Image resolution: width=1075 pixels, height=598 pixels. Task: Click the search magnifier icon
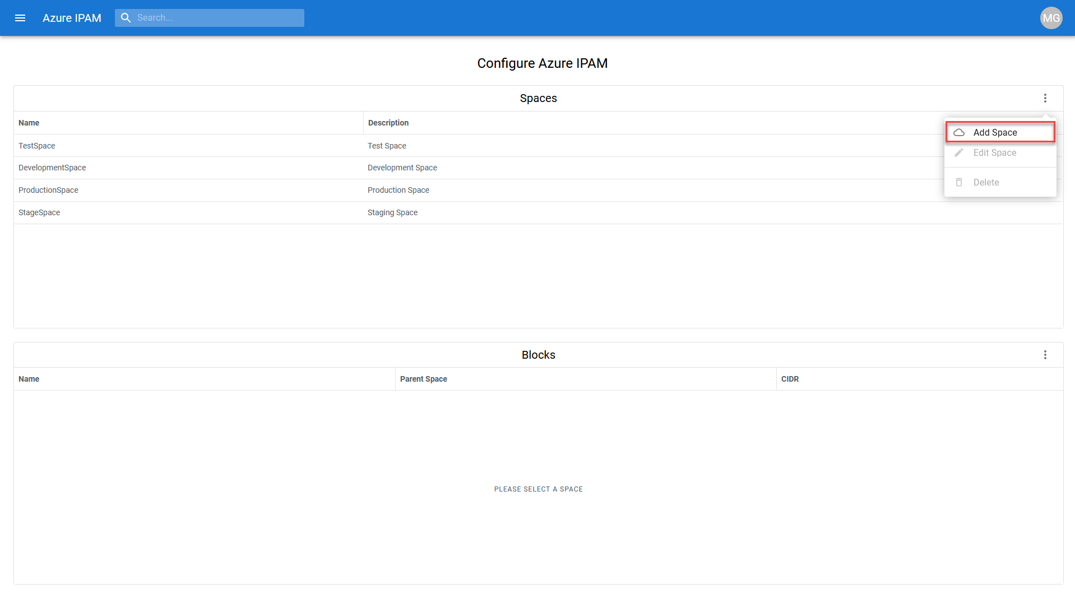point(126,18)
